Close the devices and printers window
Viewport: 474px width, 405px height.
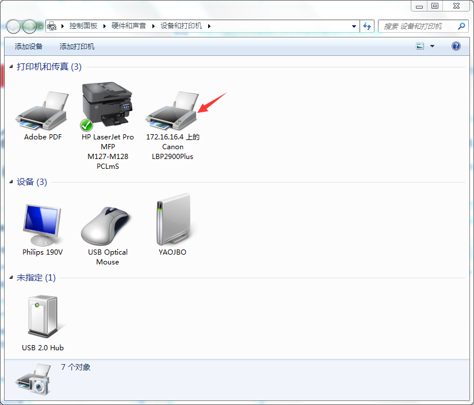[x=456, y=6]
